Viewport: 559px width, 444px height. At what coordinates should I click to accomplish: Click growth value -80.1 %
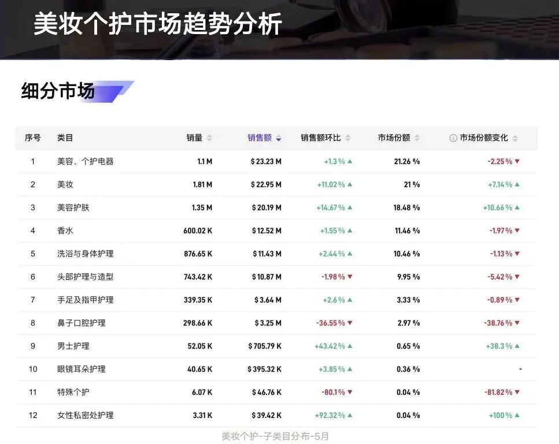click(x=334, y=392)
